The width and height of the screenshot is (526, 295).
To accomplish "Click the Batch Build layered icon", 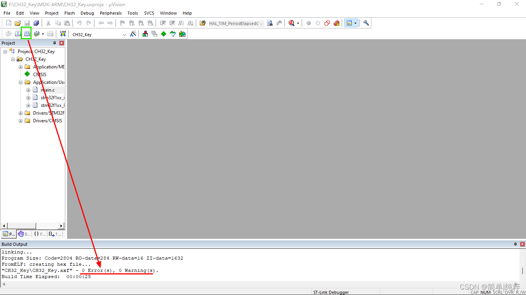I will (37, 34).
